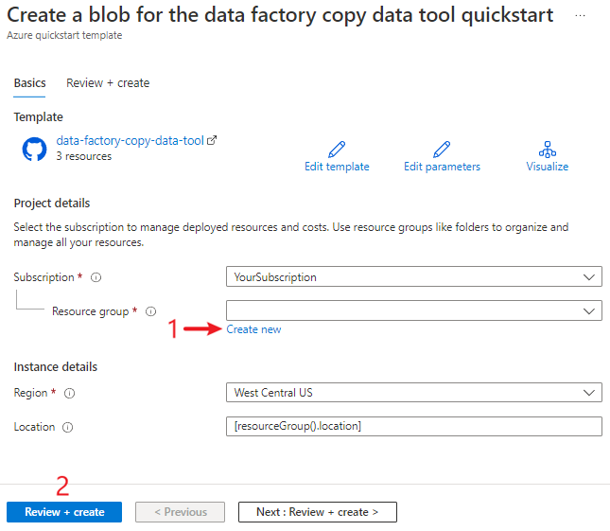
Task: Click the Region info icon
Action: pyautogui.click(x=69, y=393)
